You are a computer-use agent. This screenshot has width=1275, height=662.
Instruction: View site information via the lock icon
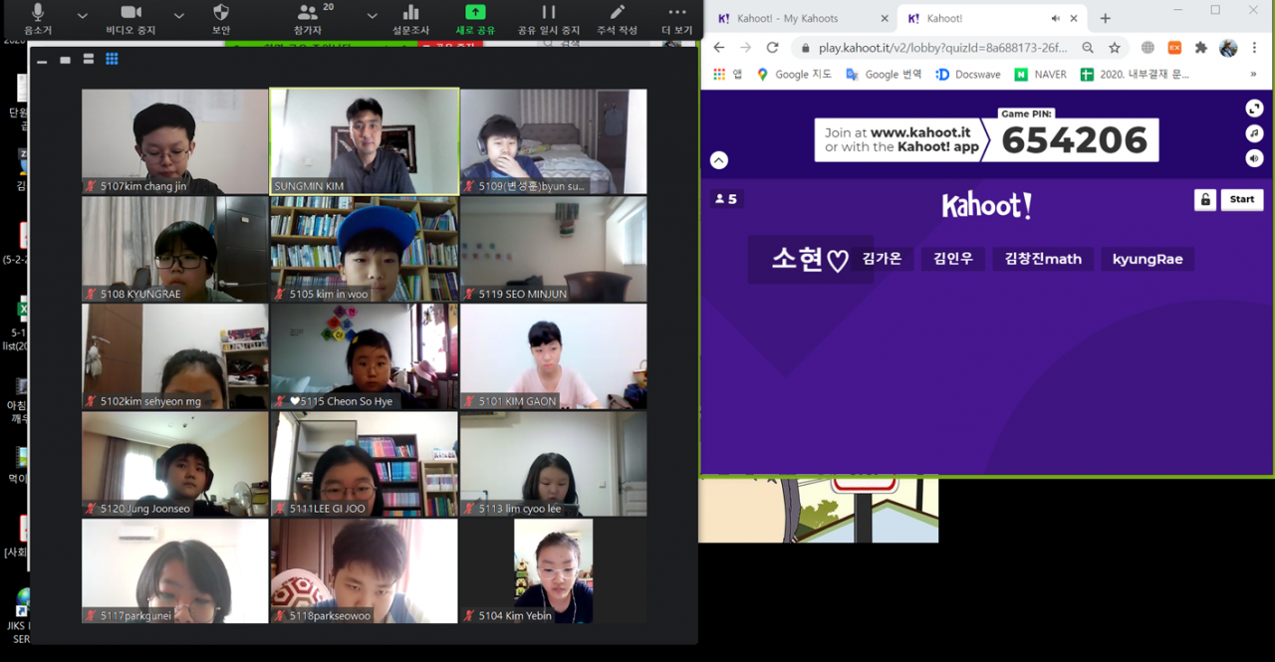point(805,48)
